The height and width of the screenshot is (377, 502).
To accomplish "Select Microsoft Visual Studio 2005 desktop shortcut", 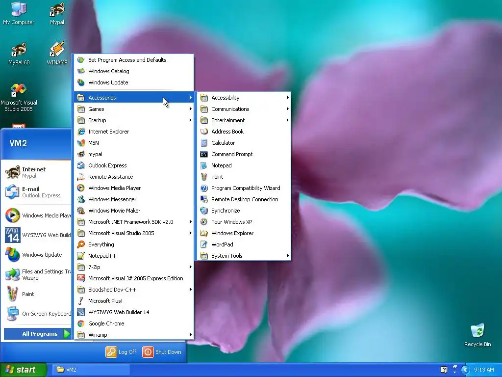I will [x=19, y=97].
